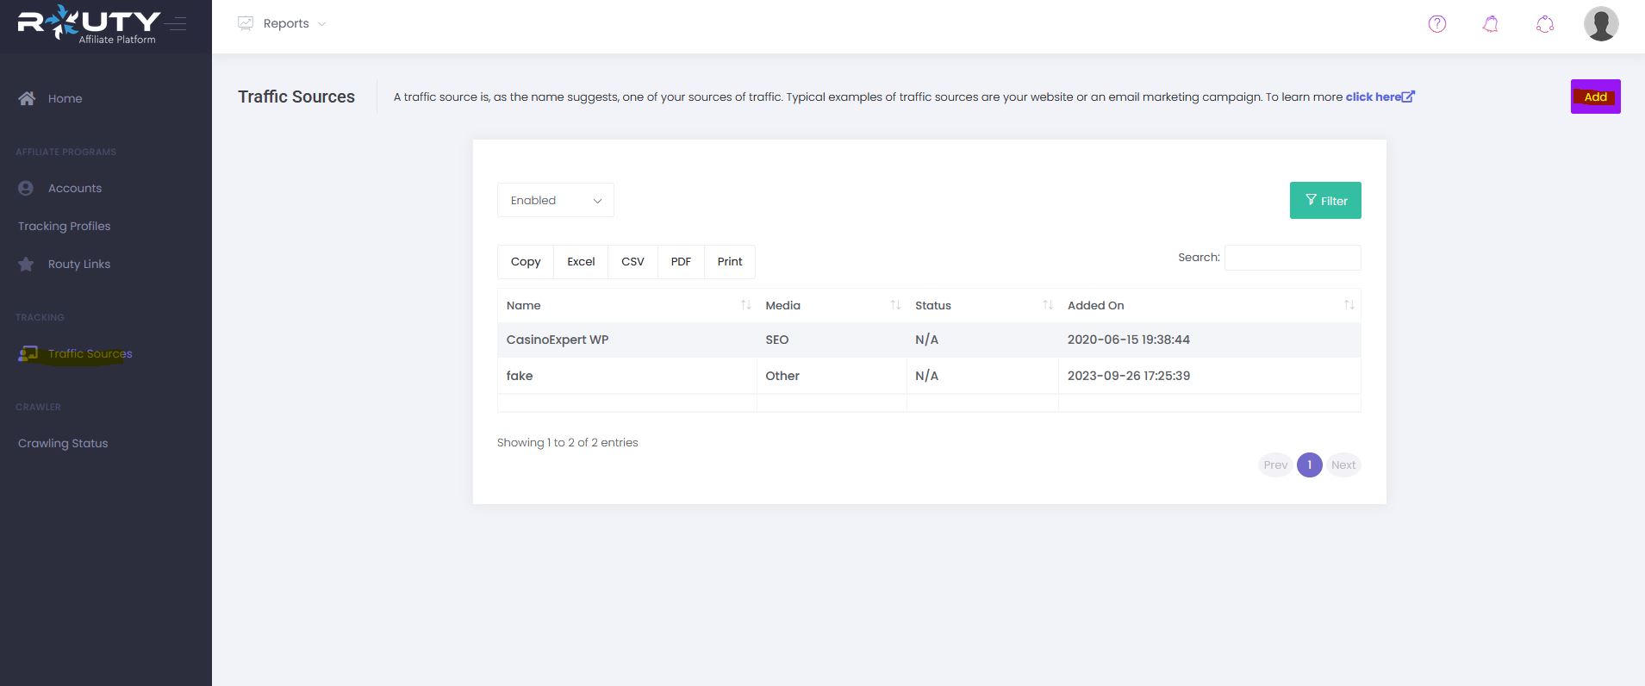1645x686 pixels.
Task: Export the table as CSV
Action: click(632, 261)
